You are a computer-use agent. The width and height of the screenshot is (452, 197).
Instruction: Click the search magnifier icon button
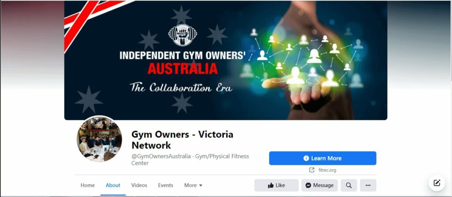pos(349,185)
